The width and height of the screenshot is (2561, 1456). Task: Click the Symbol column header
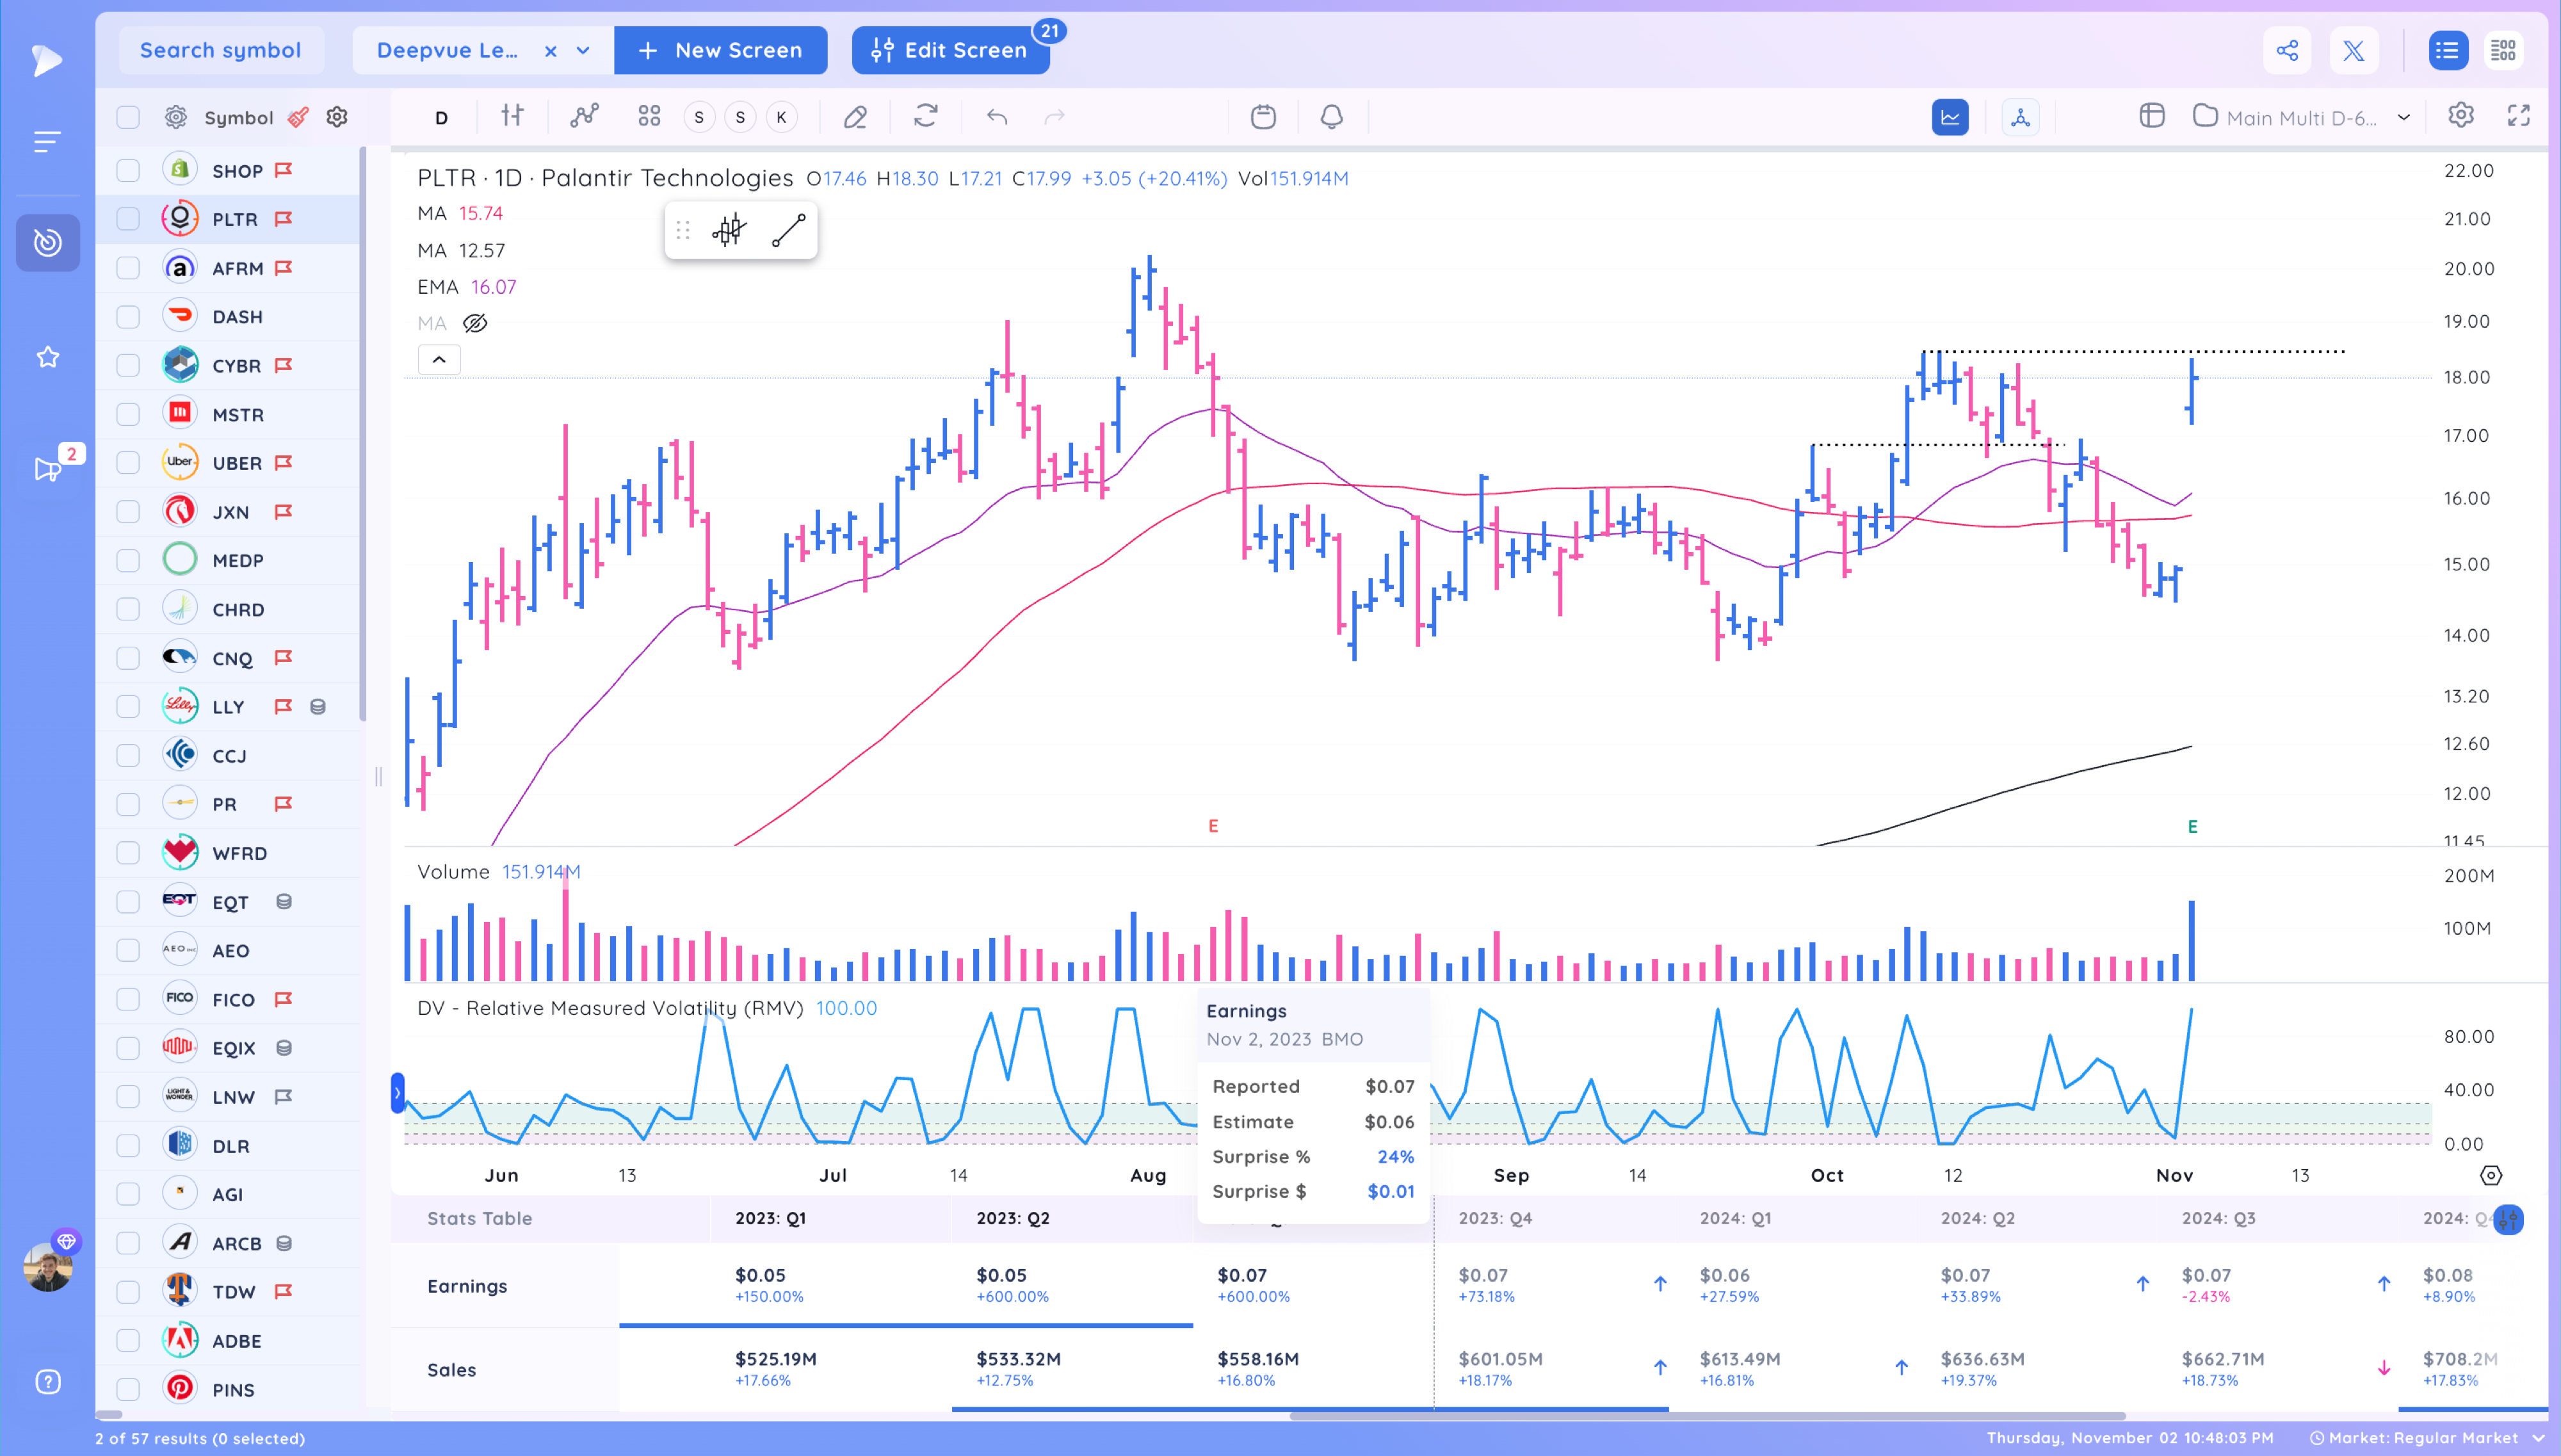[x=238, y=117]
